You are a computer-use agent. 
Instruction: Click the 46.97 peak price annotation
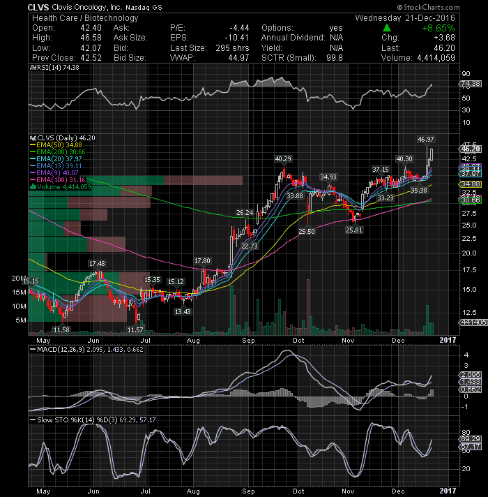click(x=426, y=139)
